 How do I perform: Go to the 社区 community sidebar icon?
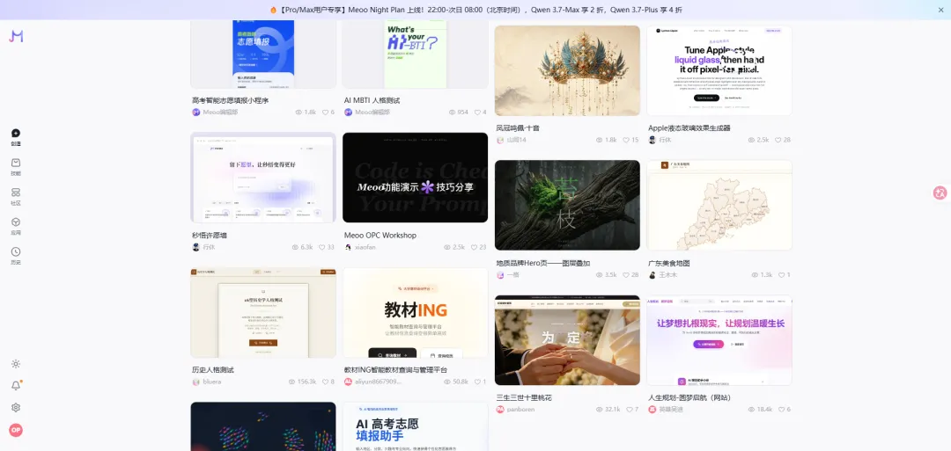16,193
